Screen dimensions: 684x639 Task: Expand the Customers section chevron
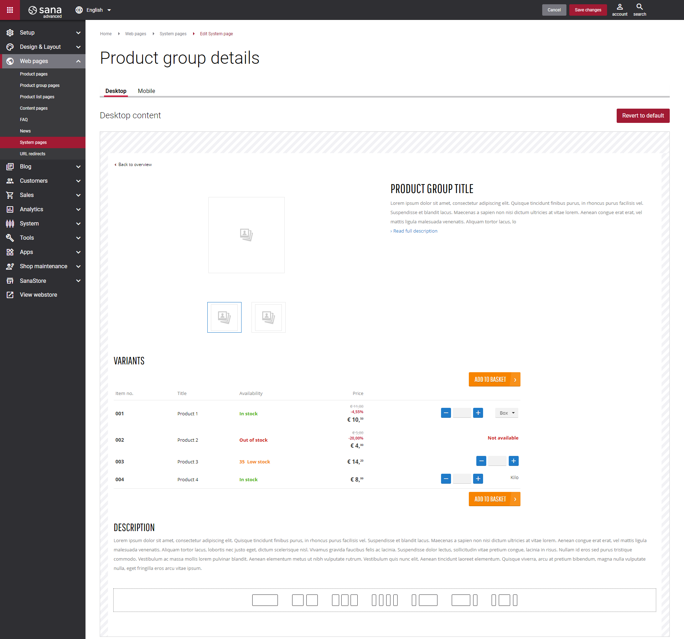pos(78,181)
